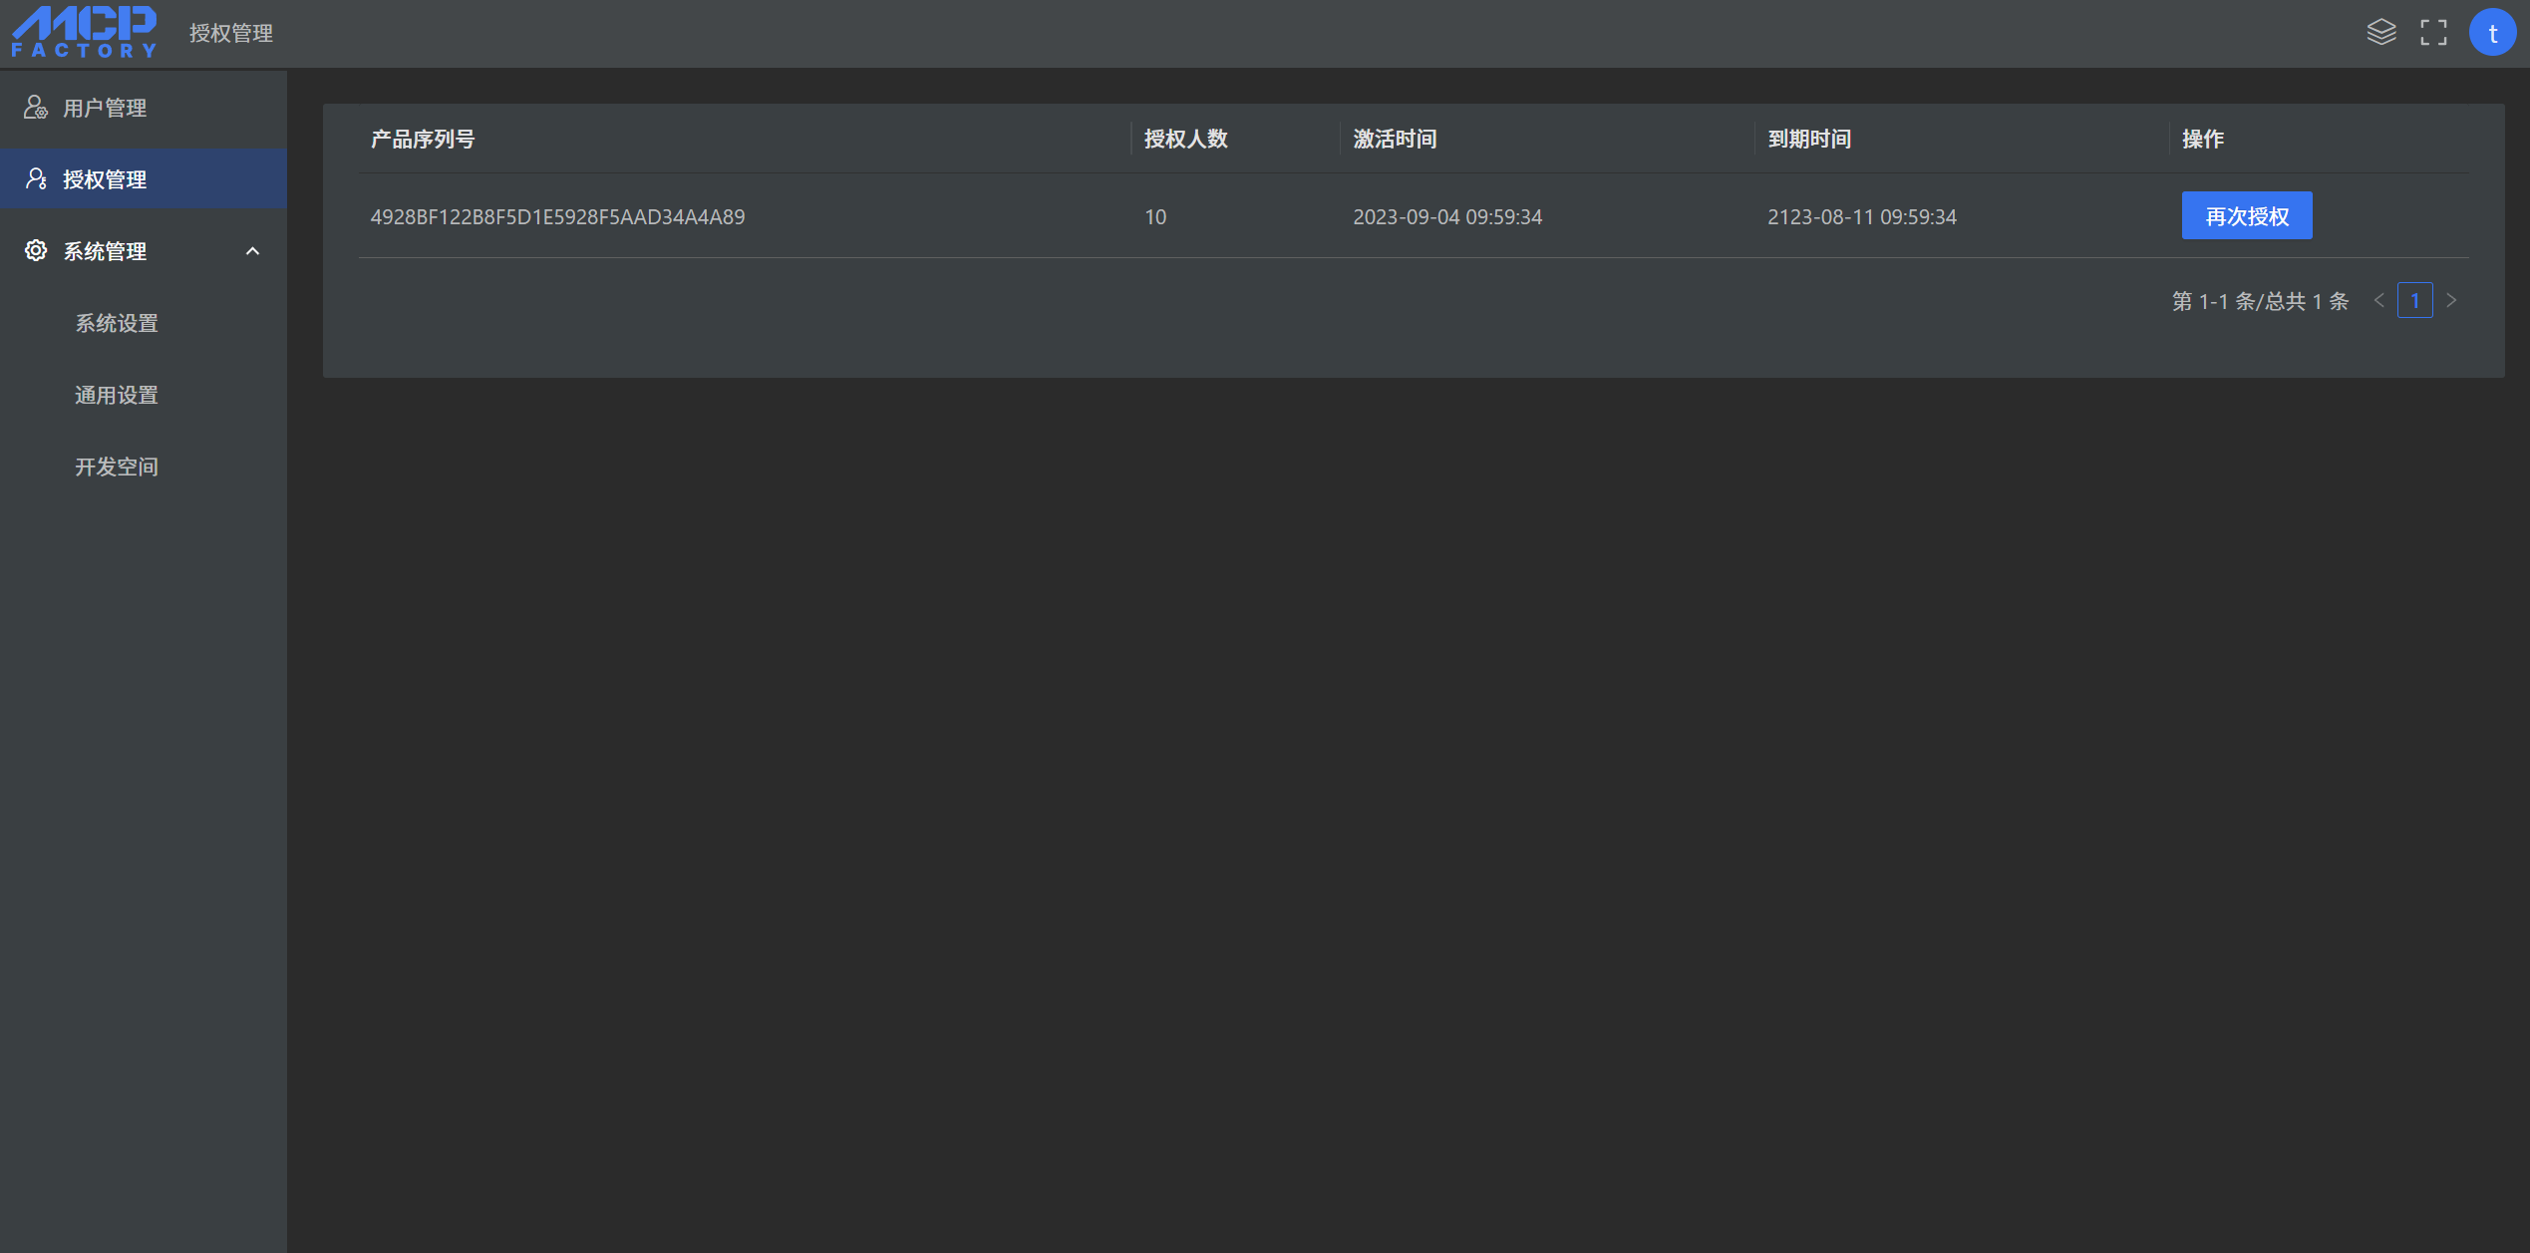
Task: Click the layers stack icon in header
Action: tap(2380, 33)
